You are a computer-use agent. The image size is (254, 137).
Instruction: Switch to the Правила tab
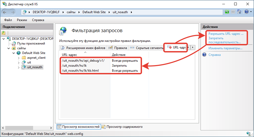click(118, 48)
